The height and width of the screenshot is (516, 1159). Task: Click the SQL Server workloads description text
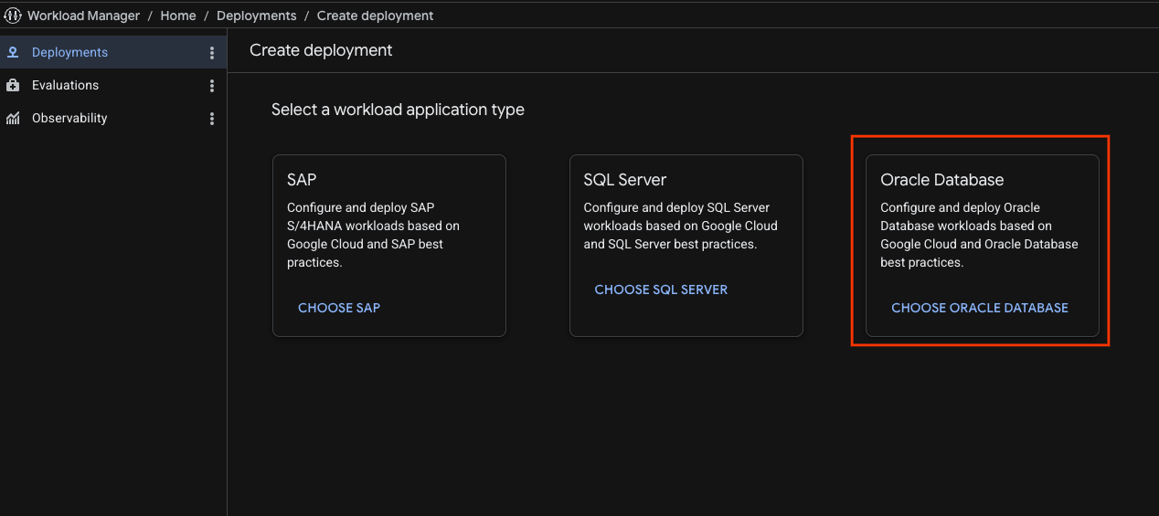680,226
